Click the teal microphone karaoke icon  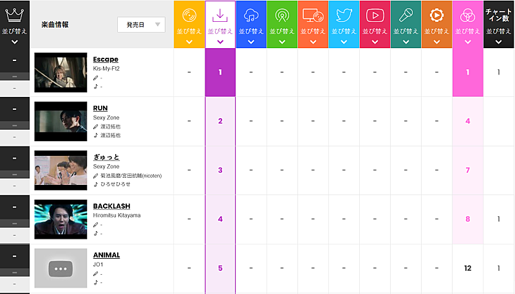click(x=406, y=15)
